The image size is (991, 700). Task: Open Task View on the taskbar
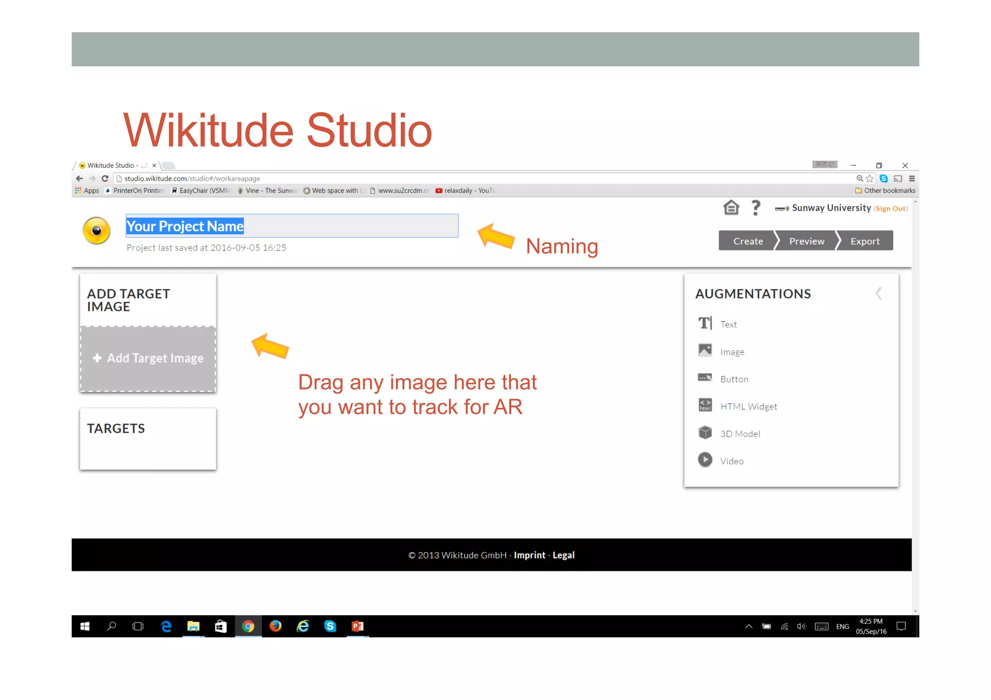coord(138,626)
